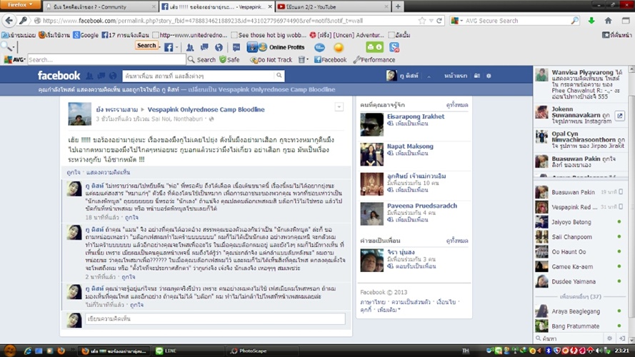Open Facebook account settings gear
Screen dimensions: 635x357
coord(489,76)
